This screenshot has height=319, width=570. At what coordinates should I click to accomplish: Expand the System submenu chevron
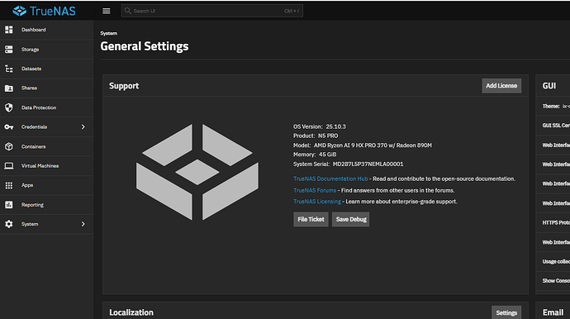pyautogui.click(x=83, y=224)
